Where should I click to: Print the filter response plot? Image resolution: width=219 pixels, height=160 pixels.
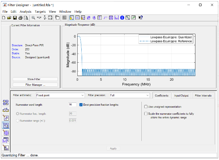(21, 17)
